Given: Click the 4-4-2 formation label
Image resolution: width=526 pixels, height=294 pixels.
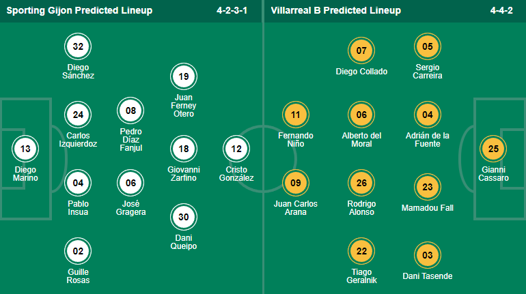Looking at the screenshot, I should [503, 11].
